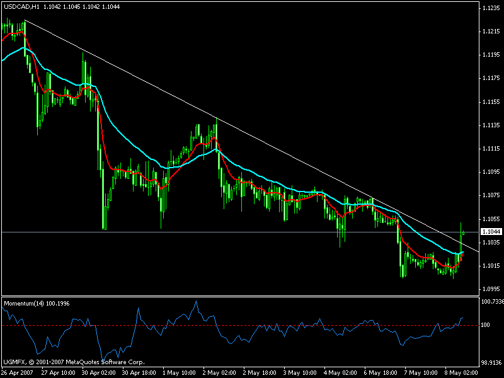Select the red dashed 100 level line
The height and width of the screenshot is (378, 504).
252,325
